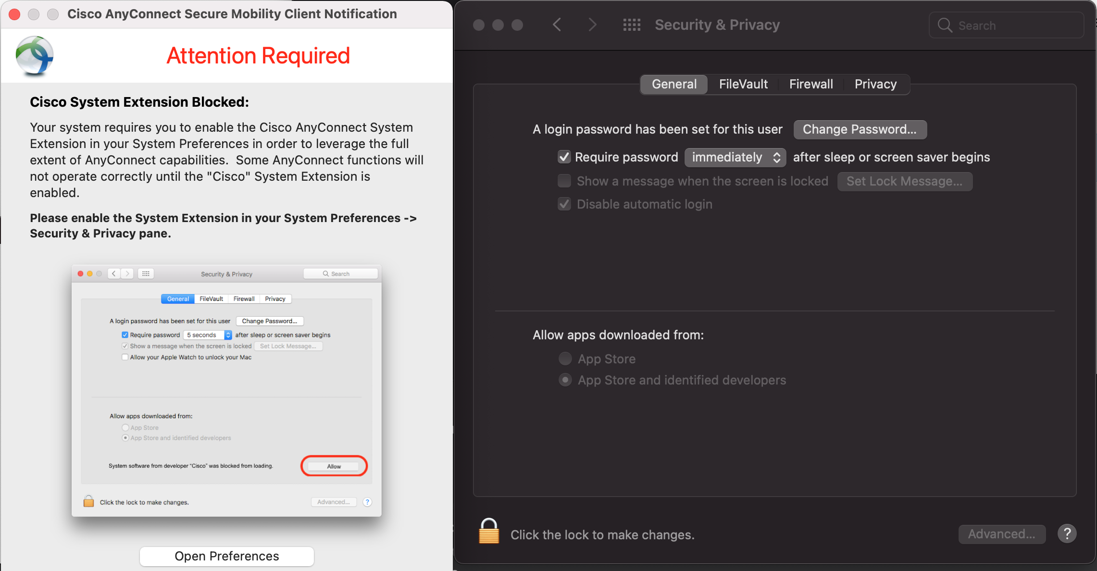Close the Cisco notification window
This screenshot has width=1097, height=571.
14,14
